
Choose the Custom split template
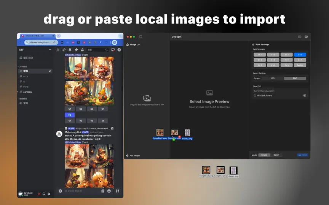300,65
